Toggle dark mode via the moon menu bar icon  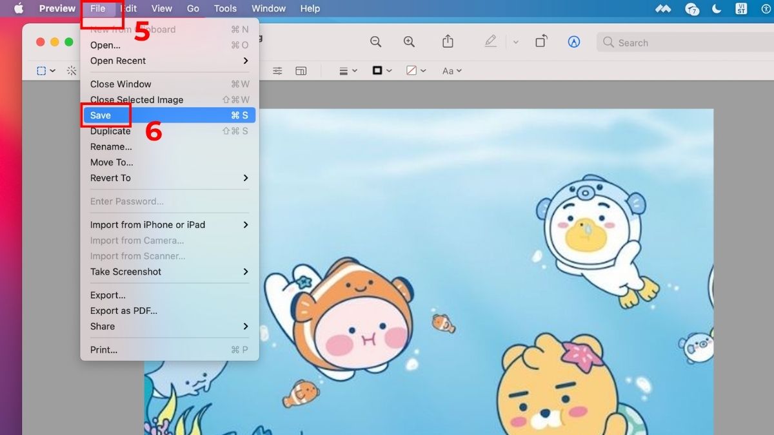[x=717, y=8]
